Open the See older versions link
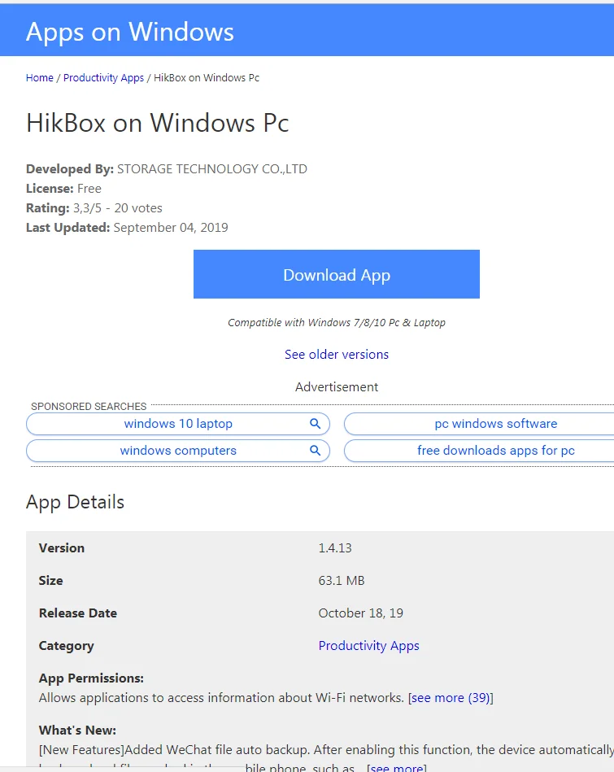The height and width of the screenshot is (772, 614). point(337,355)
